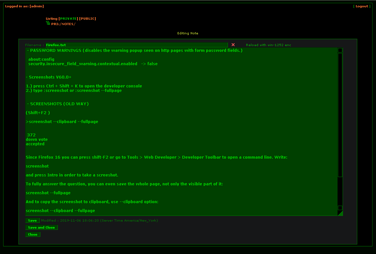This screenshot has height=254, width=376.
Task: Click into the Filename field containing Firefox.txt
Action: (137, 45)
